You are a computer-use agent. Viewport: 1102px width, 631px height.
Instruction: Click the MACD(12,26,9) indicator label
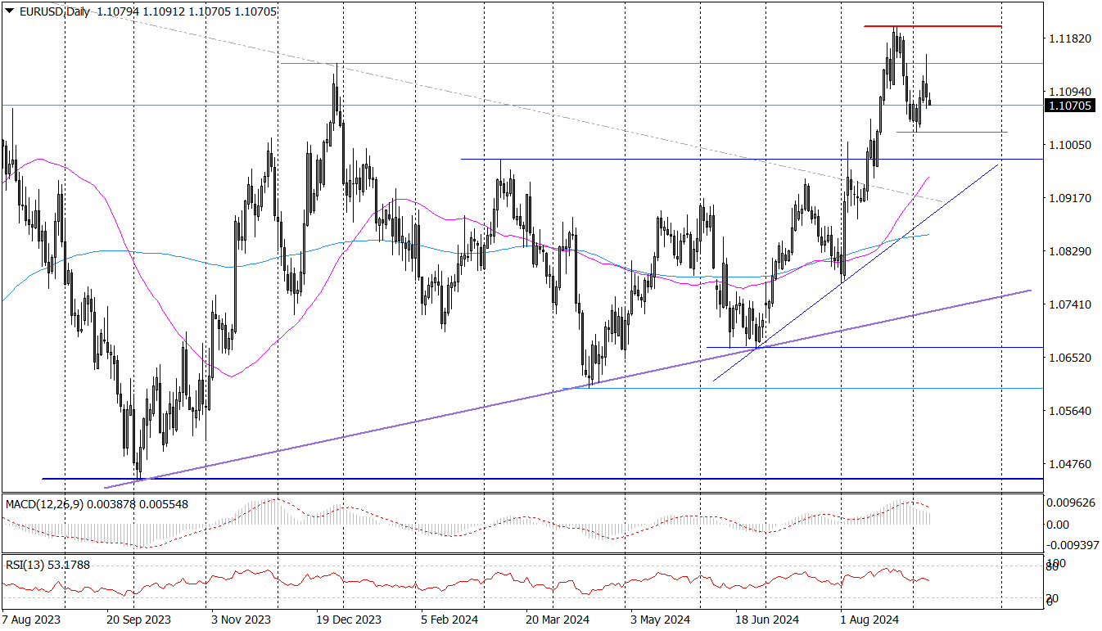(43, 504)
